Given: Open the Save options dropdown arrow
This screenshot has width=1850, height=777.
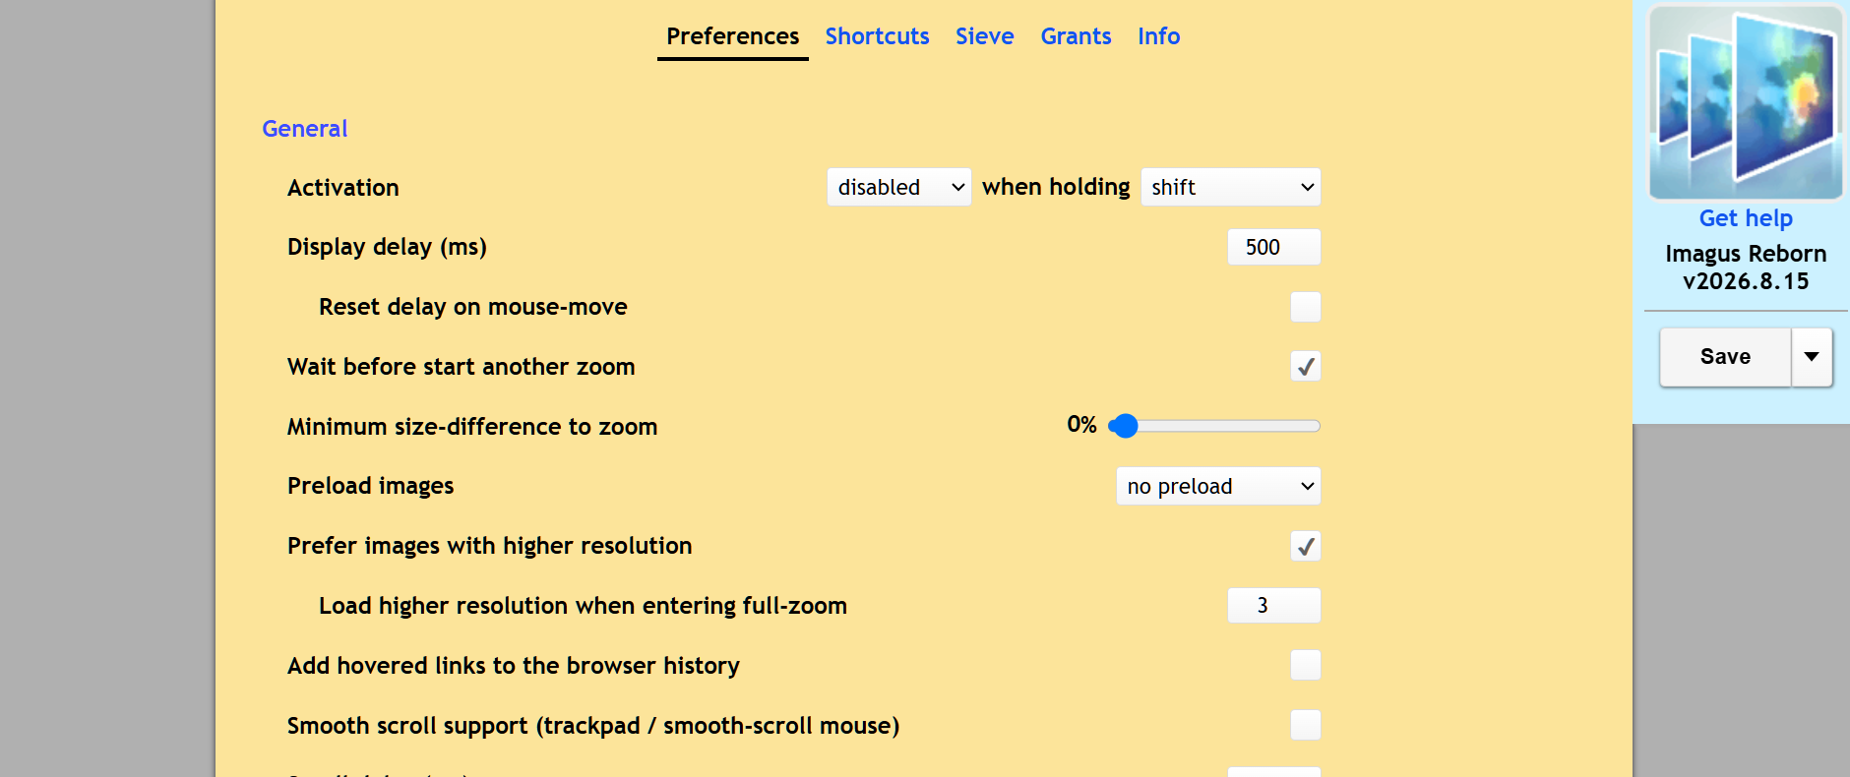Looking at the screenshot, I should [x=1812, y=357].
